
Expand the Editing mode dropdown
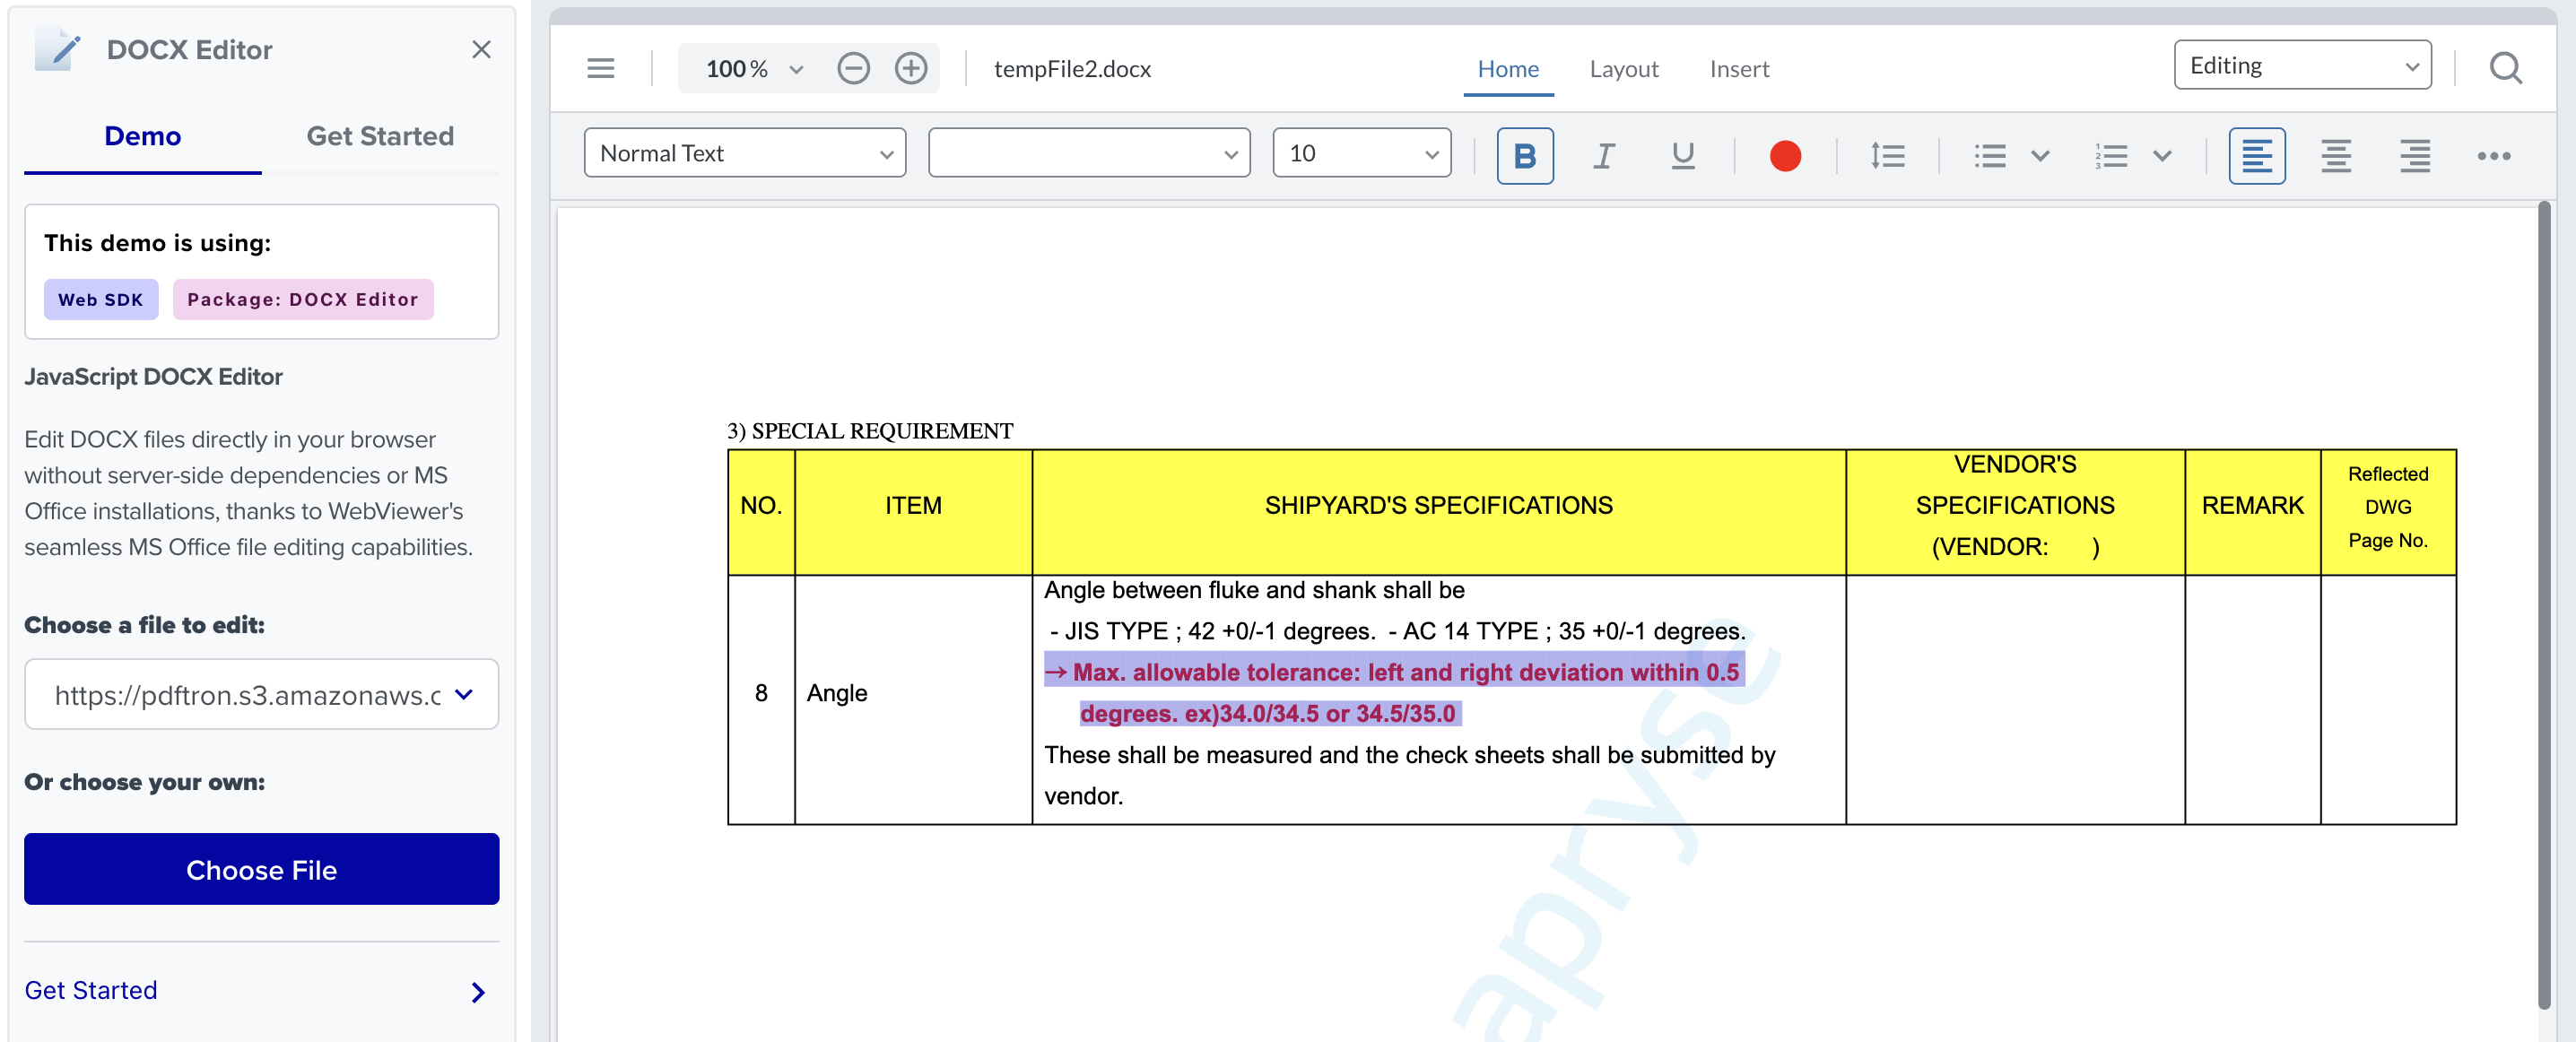pyautogui.click(x=2302, y=65)
